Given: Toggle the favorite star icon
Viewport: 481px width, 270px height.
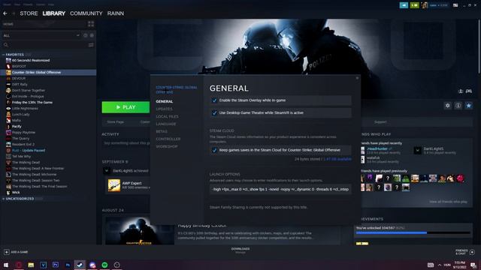Looking at the screenshot, I should tap(468, 106).
